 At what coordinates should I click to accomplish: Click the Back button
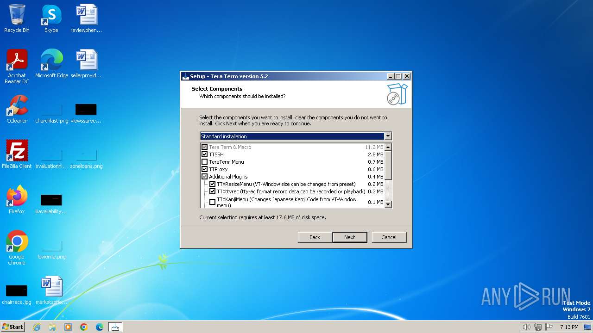(315, 237)
